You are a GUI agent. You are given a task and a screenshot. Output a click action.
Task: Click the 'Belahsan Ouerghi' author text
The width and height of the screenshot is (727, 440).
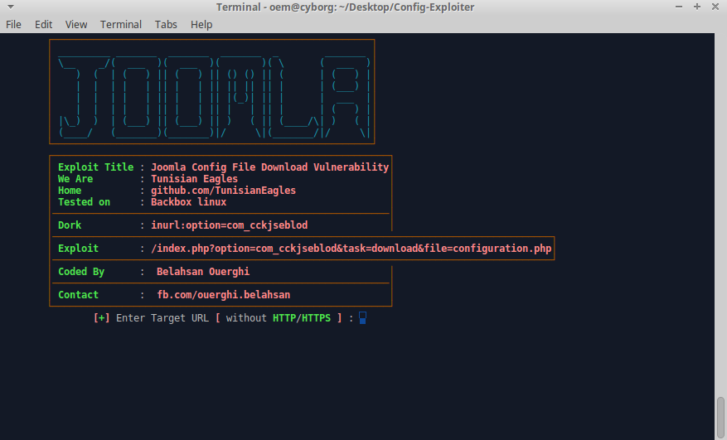(x=203, y=272)
